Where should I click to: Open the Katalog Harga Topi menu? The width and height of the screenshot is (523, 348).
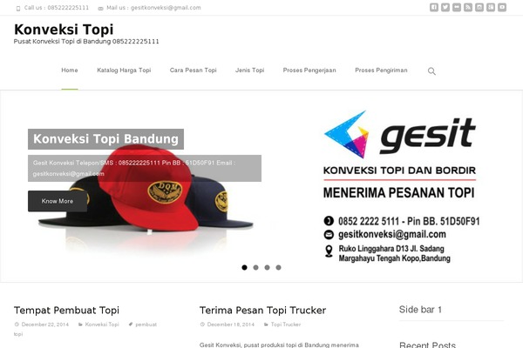124,70
